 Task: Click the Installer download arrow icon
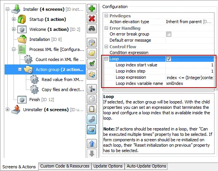tap(16, 9)
